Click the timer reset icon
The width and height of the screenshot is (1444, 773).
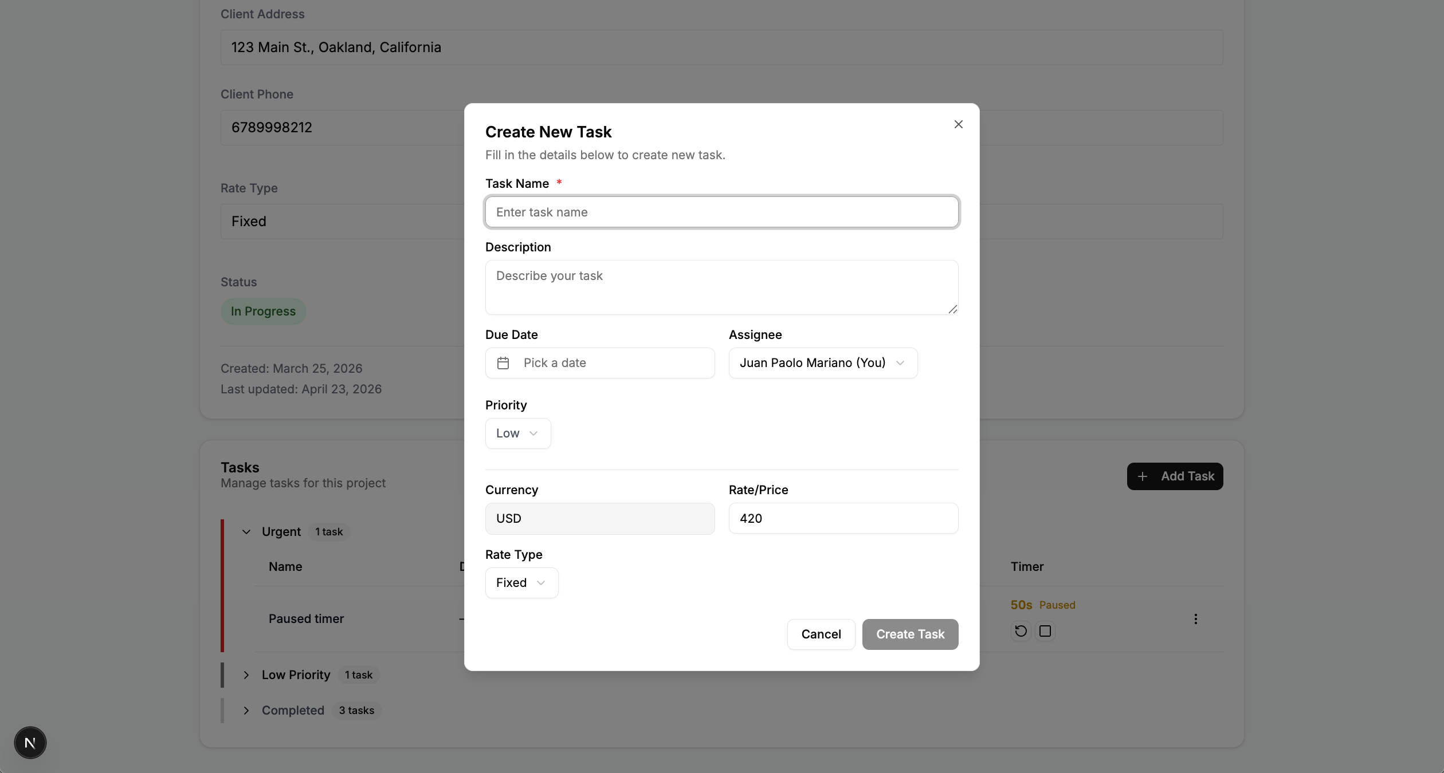(x=1021, y=631)
